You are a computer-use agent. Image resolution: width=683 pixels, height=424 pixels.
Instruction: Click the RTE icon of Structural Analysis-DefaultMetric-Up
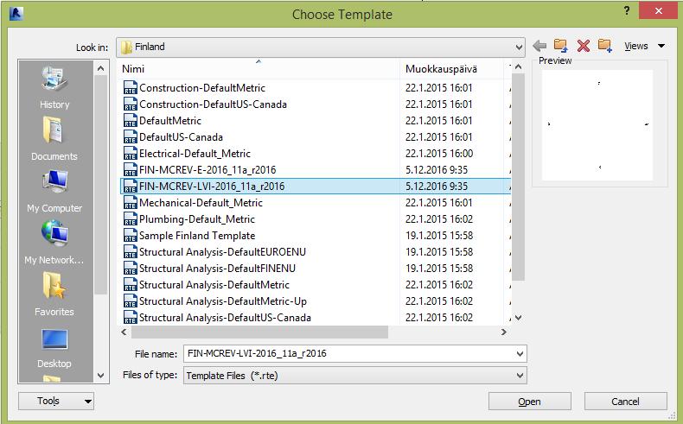pos(131,301)
